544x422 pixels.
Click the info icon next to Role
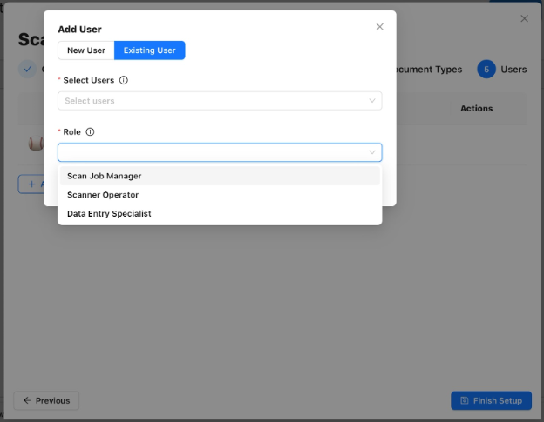tap(90, 132)
